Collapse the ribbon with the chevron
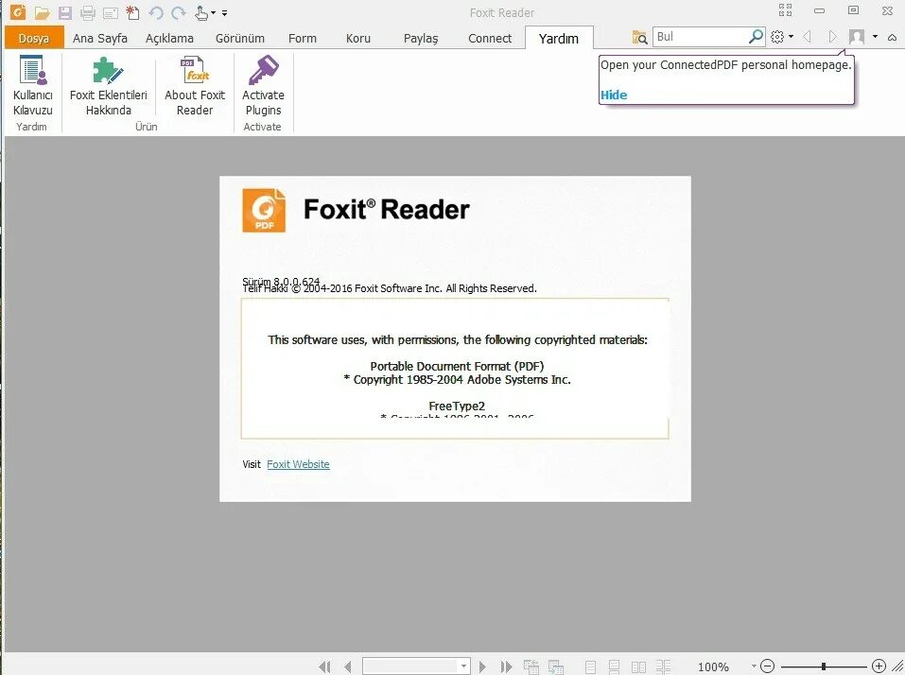 (892, 38)
